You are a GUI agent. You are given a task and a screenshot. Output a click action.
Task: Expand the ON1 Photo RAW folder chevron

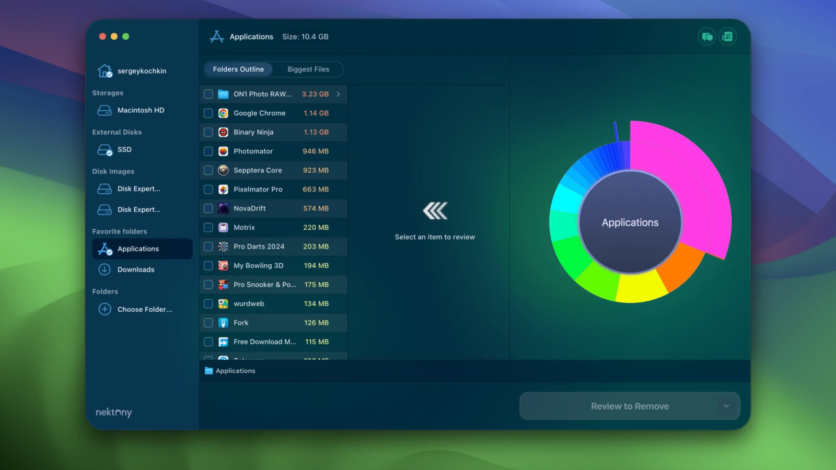click(338, 94)
